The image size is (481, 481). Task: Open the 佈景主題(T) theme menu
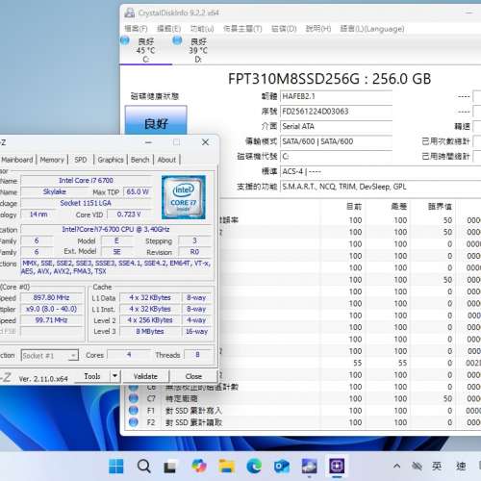tap(242, 29)
